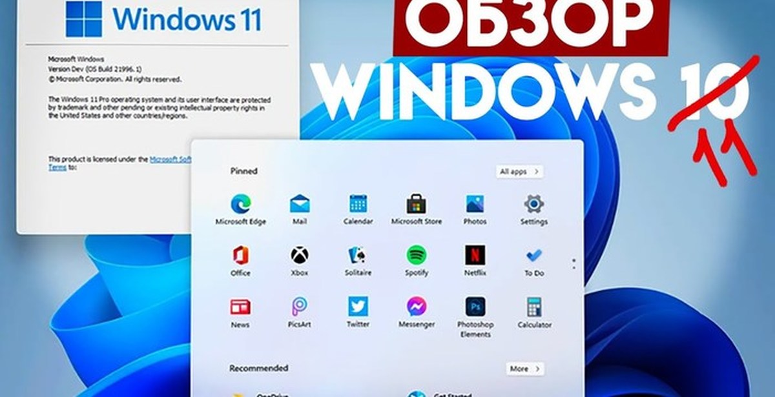Launch the Office app

(x=240, y=256)
